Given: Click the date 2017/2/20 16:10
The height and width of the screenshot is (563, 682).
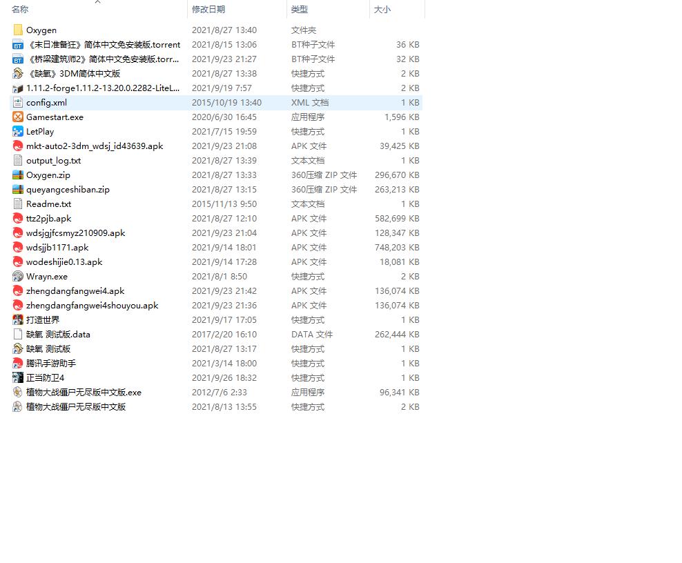Looking at the screenshot, I should pos(224,335).
